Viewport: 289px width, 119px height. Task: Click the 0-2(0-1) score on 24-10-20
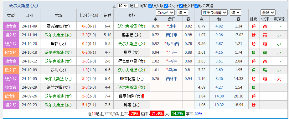[x=89, y=44]
